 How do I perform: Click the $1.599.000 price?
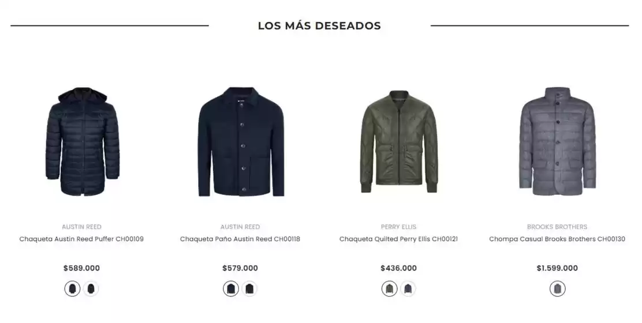(557, 268)
